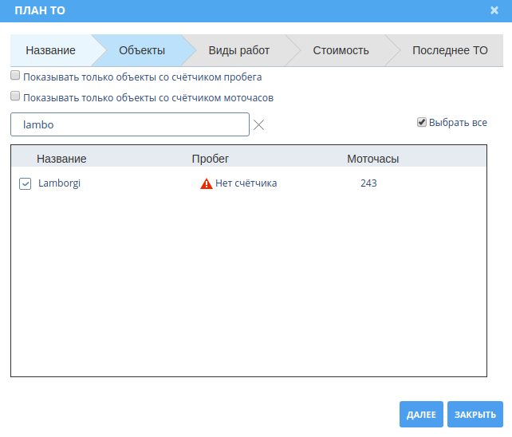Sort by the Название column header

61,159
